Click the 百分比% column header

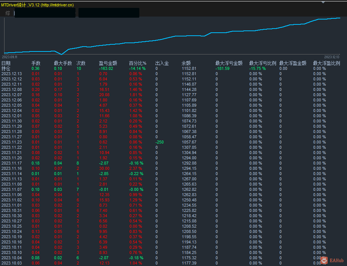[x=137, y=63]
